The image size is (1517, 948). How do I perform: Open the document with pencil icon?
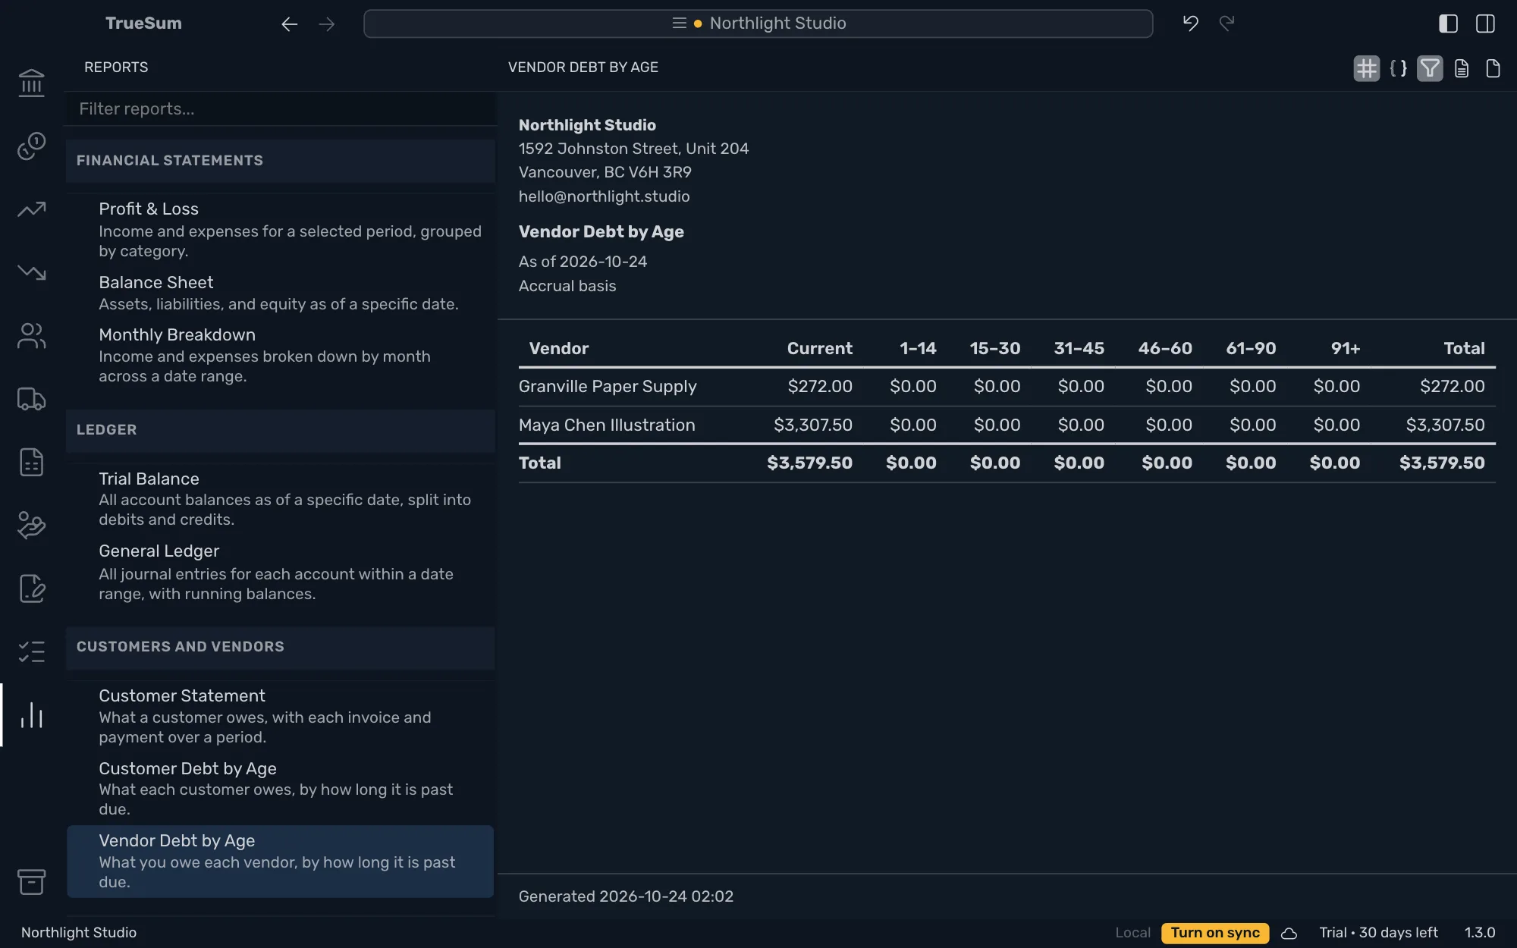pyautogui.click(x=31, y=589)
